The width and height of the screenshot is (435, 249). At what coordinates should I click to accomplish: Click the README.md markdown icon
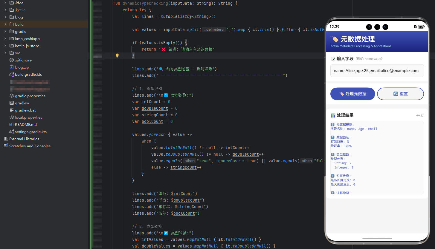pos(12,124)
